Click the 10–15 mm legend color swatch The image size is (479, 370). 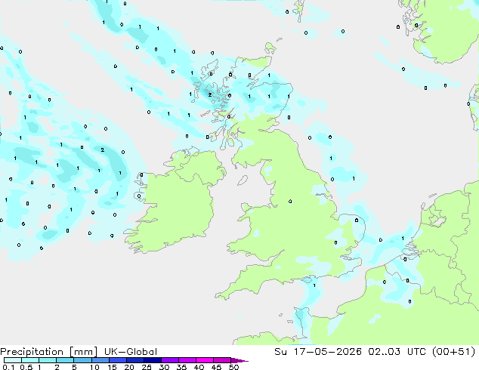click(100, 360)
